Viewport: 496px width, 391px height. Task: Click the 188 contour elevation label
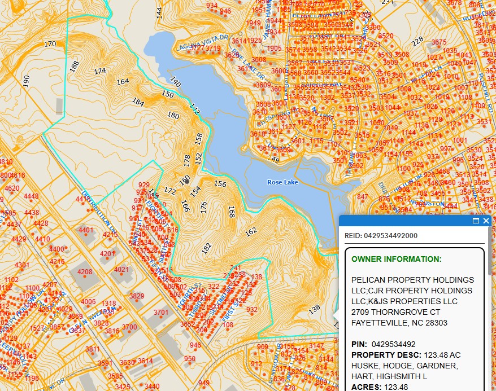(x=74, y=66)
